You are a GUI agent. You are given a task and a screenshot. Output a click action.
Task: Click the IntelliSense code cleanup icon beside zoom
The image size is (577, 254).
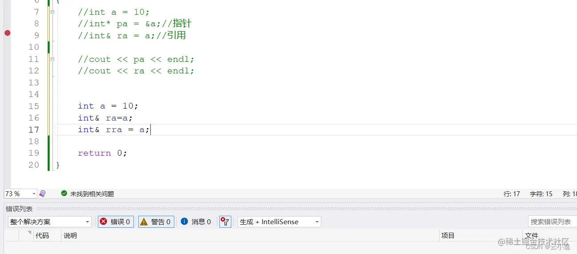coord(43,194)
